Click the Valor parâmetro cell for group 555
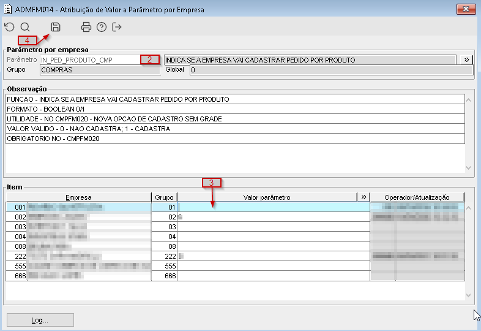This screenshot has height=331, width=481. point(274,266)
